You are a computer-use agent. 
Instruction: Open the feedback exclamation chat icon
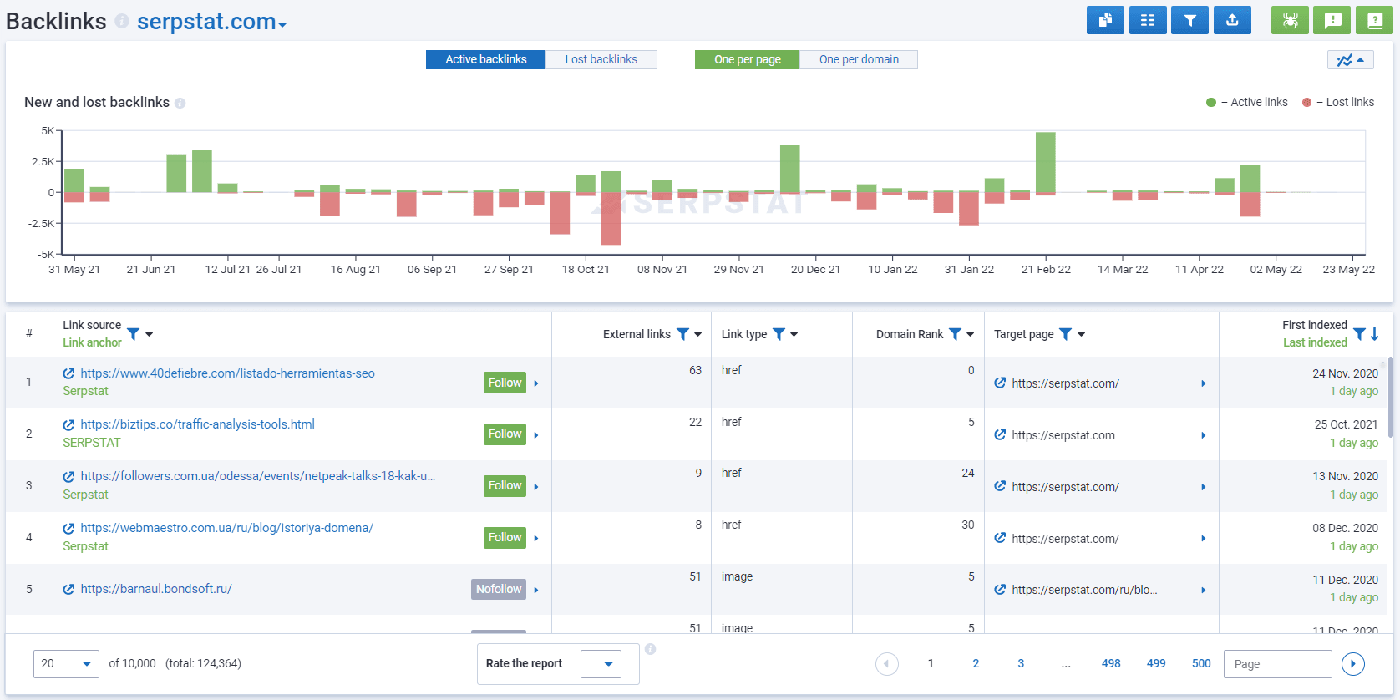tap(1332, 20)
